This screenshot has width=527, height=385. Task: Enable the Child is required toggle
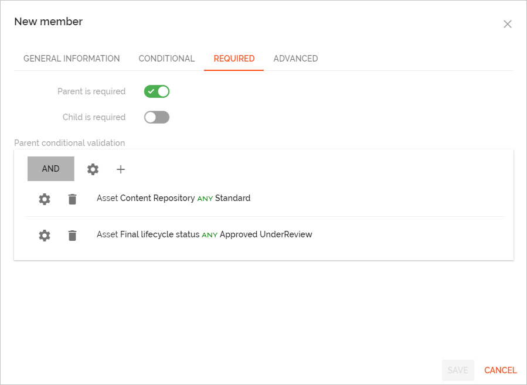[x=156, y=117]
